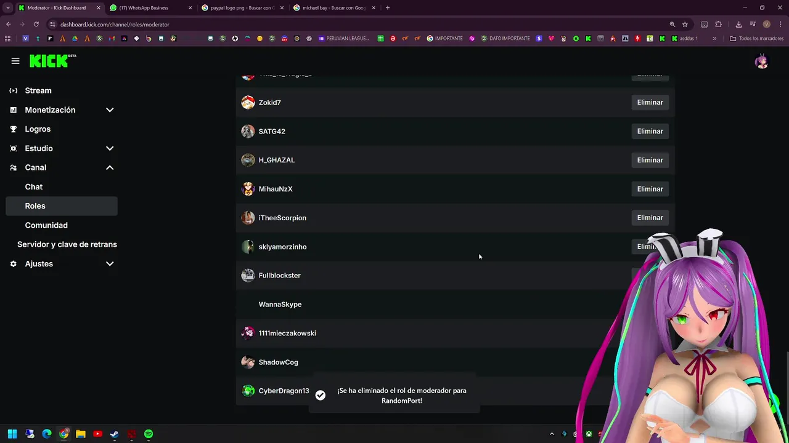Open a new browser tab
Screen dimensions: 789x443
[x=388, y=8]
